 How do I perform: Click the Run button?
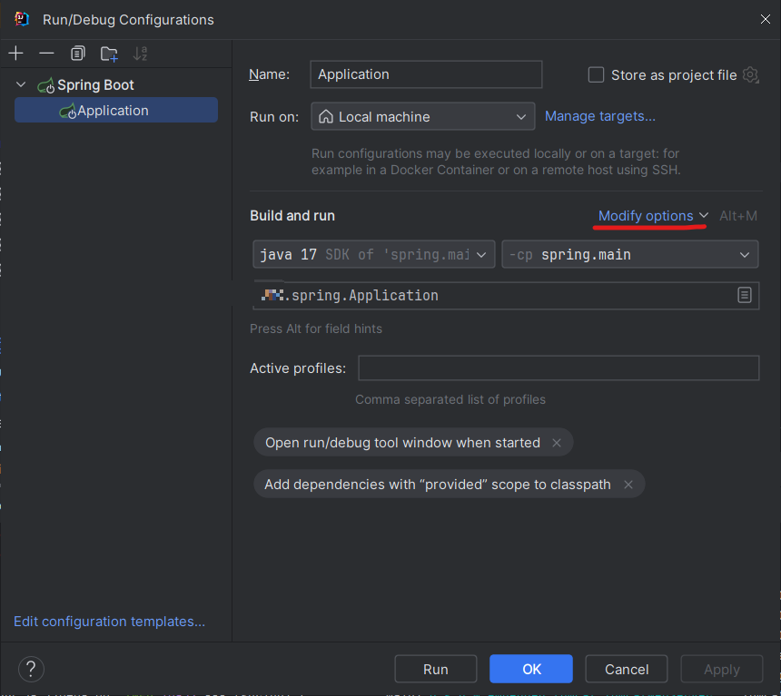(x=435, y=669)
